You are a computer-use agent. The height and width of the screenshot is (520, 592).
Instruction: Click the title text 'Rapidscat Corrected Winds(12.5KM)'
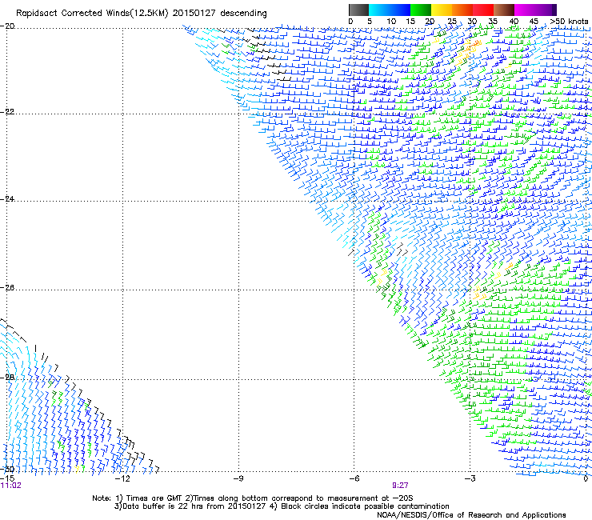click(x=92, y=14)
